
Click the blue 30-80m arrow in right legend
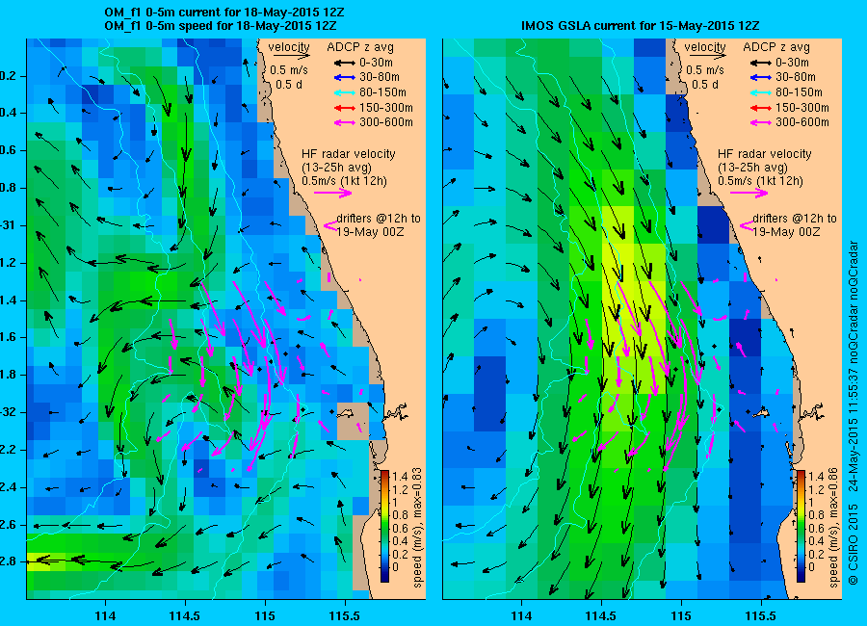click(761, 77)
